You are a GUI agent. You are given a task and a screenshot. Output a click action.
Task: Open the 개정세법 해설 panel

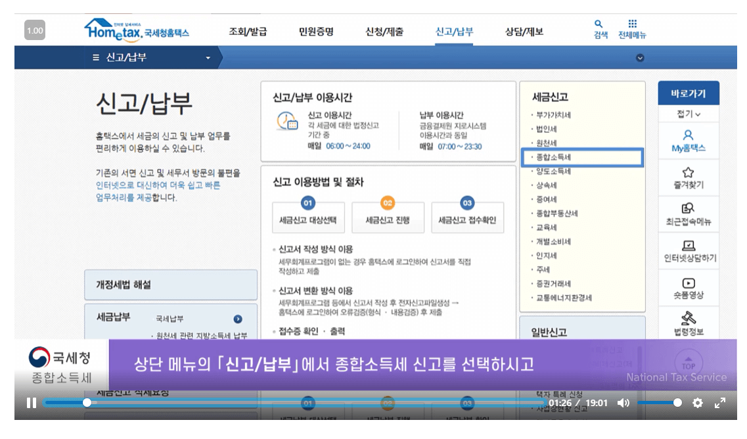coord(171,285)
